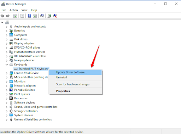
Task: Select IDE ATA/ATAPI controllers label
Action: (x=30, y=56)
